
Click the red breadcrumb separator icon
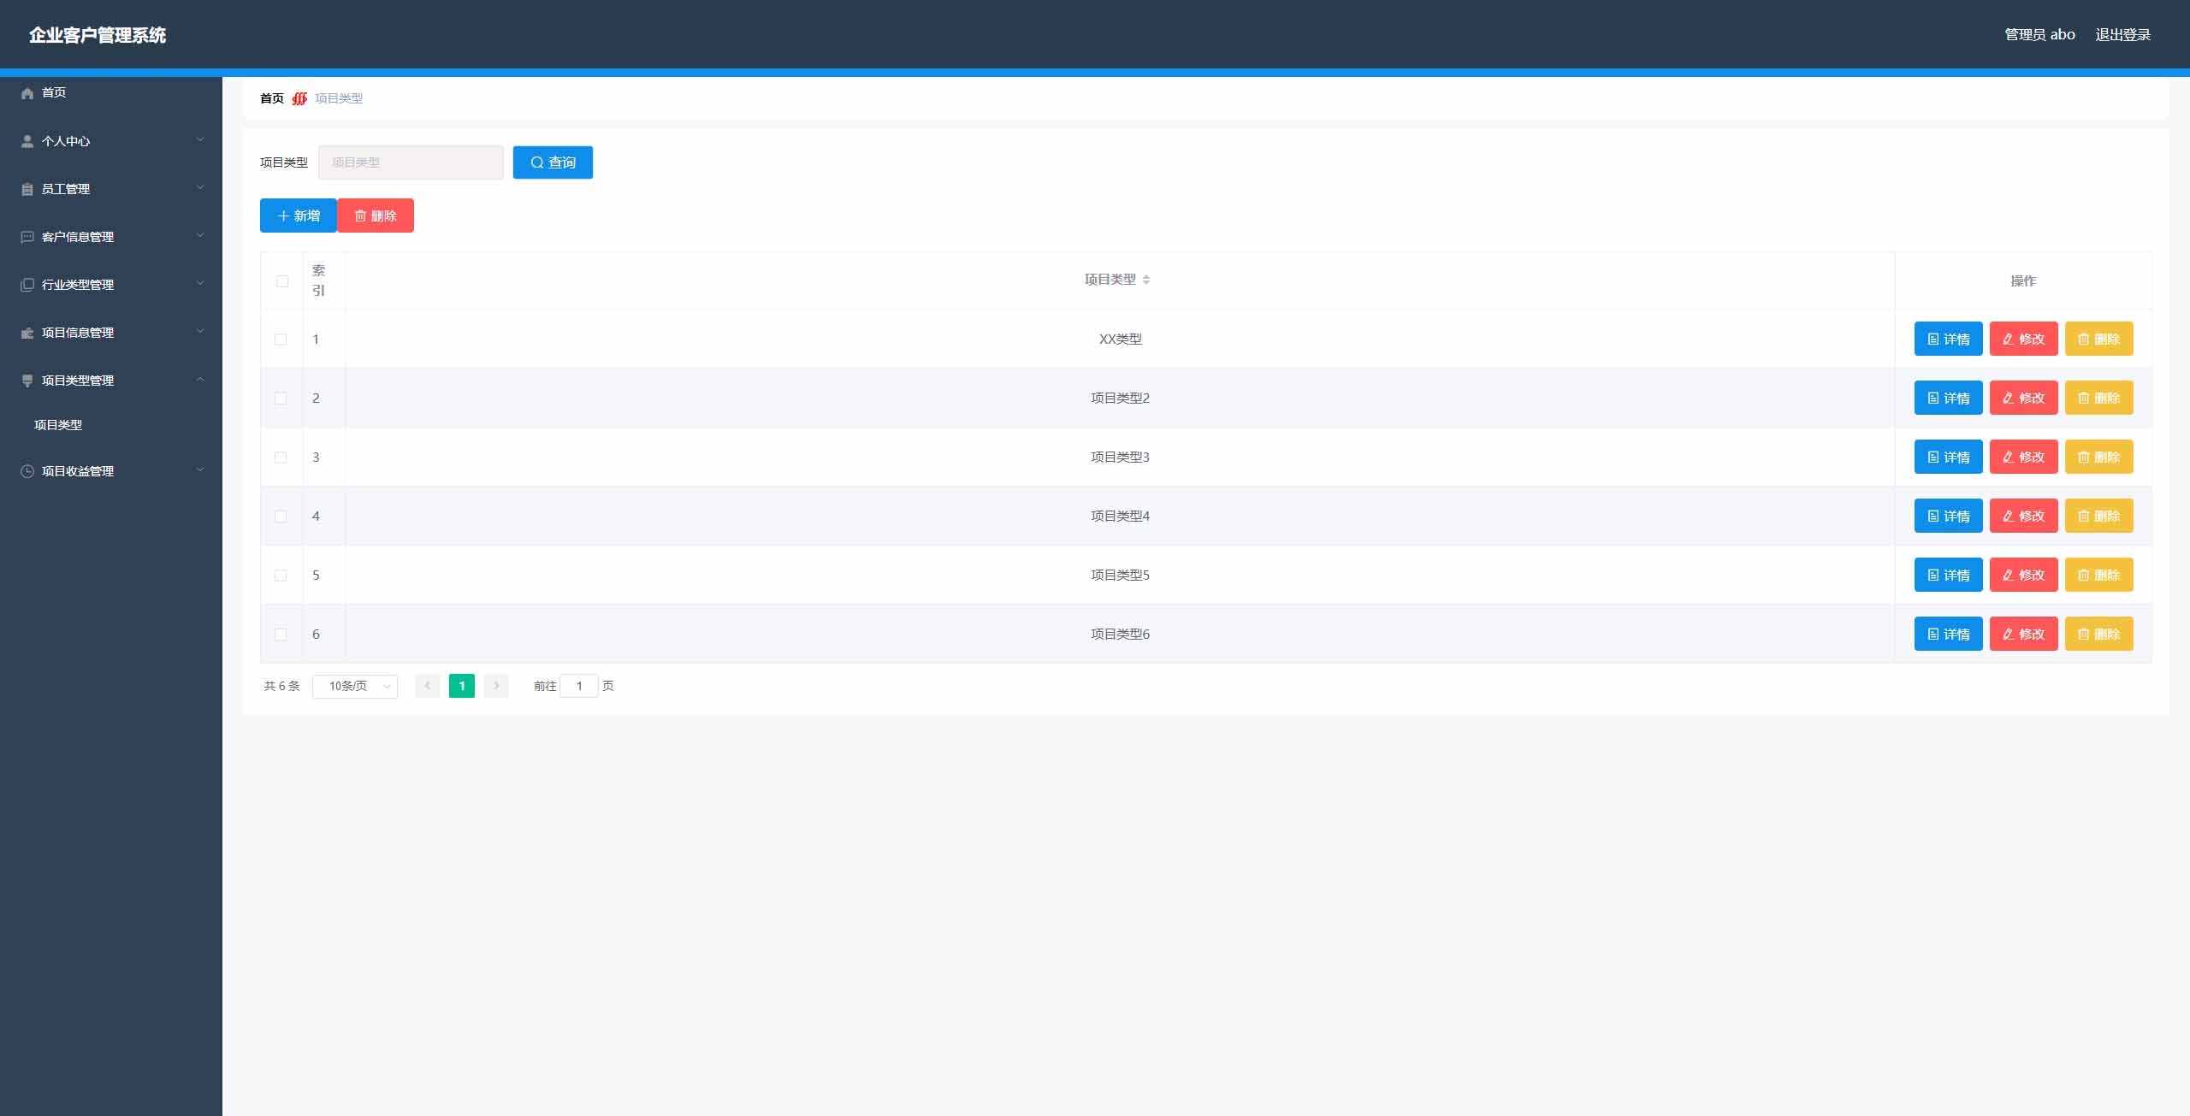tap(299, 98)
